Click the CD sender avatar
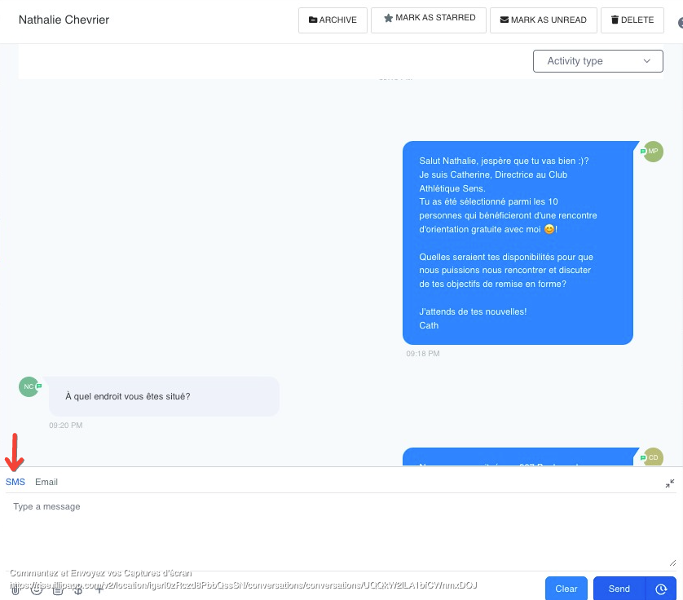683x600 pixels. (x=653, y=457)
